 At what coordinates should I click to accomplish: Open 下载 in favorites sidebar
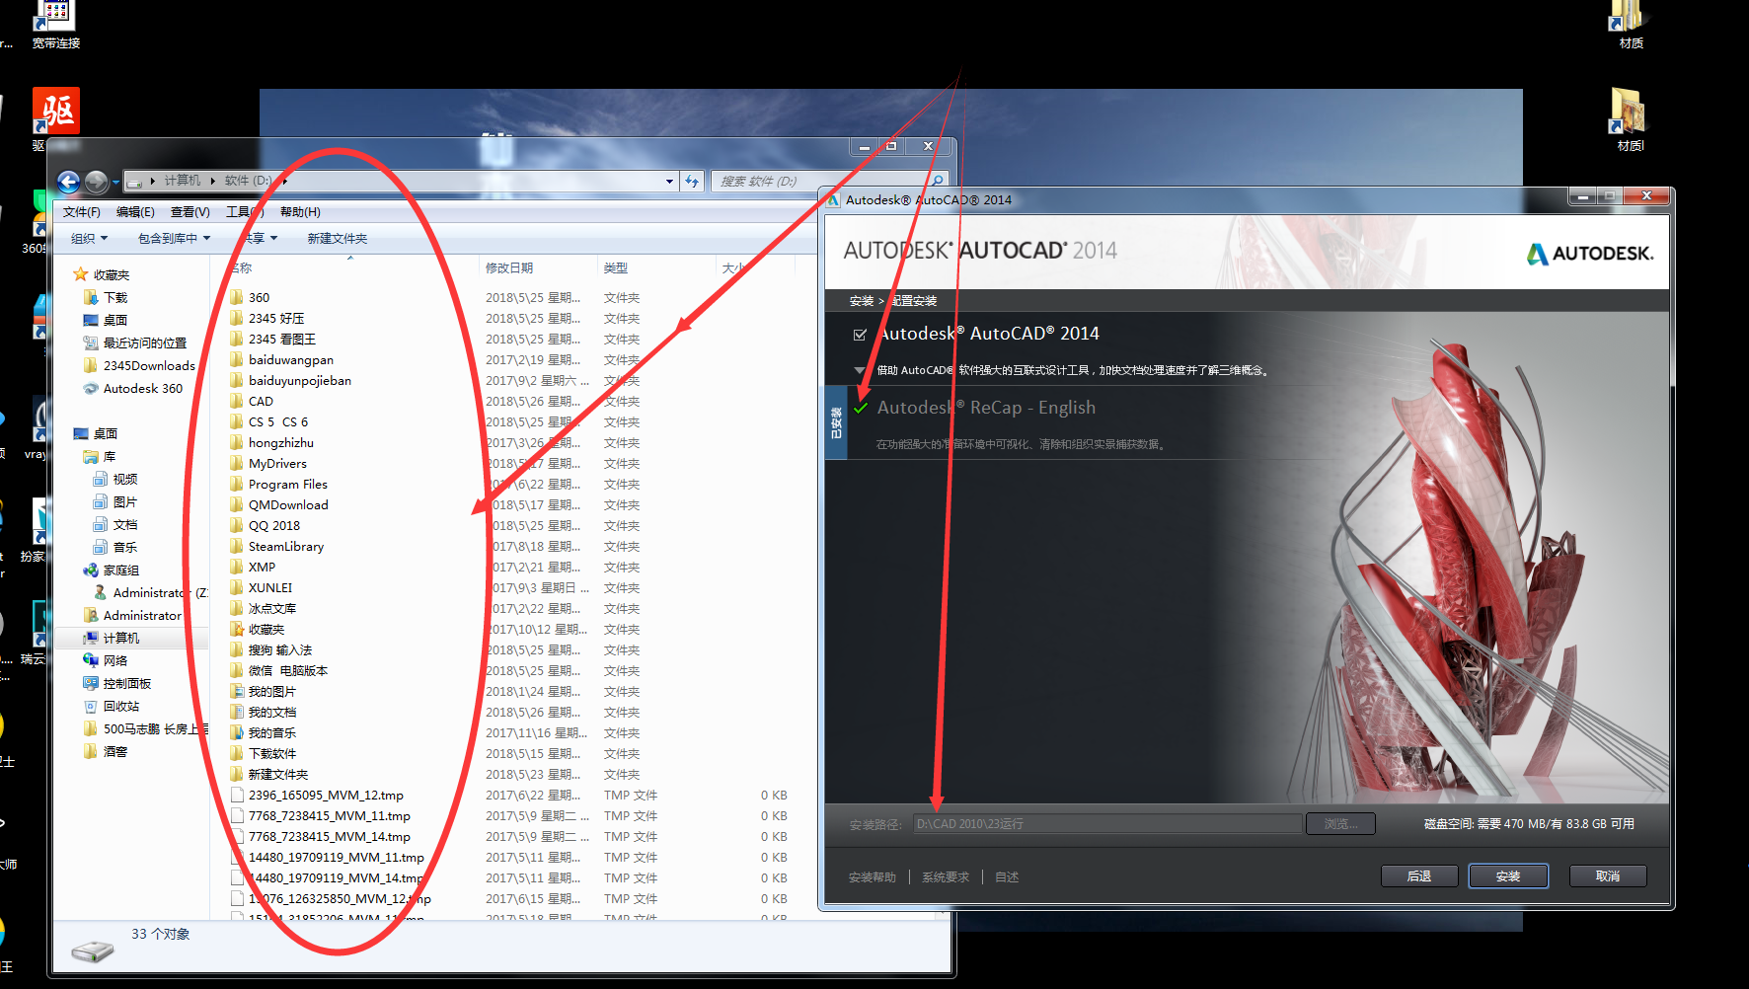tap(115, 297)
